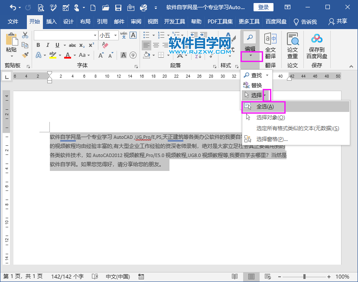Toggle bold formatting

point(38,45)
